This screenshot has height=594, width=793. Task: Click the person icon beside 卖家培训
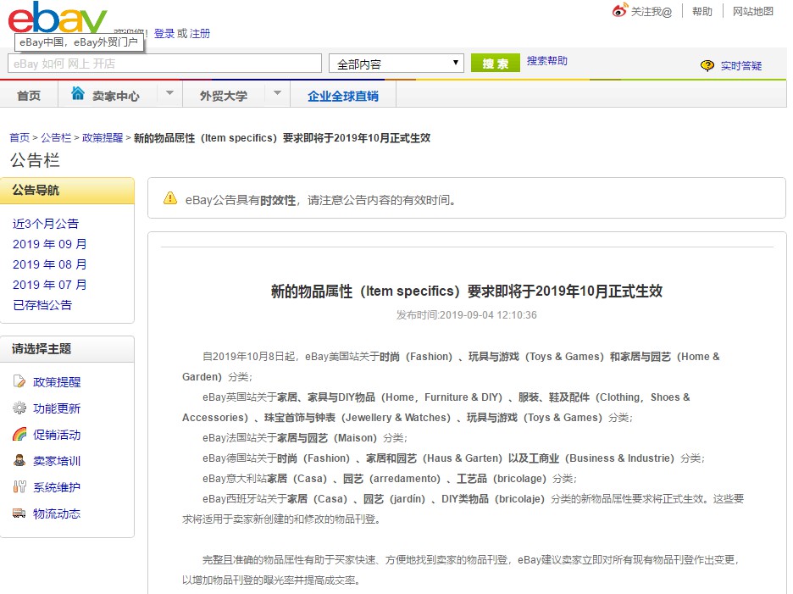tap(19, 460)
